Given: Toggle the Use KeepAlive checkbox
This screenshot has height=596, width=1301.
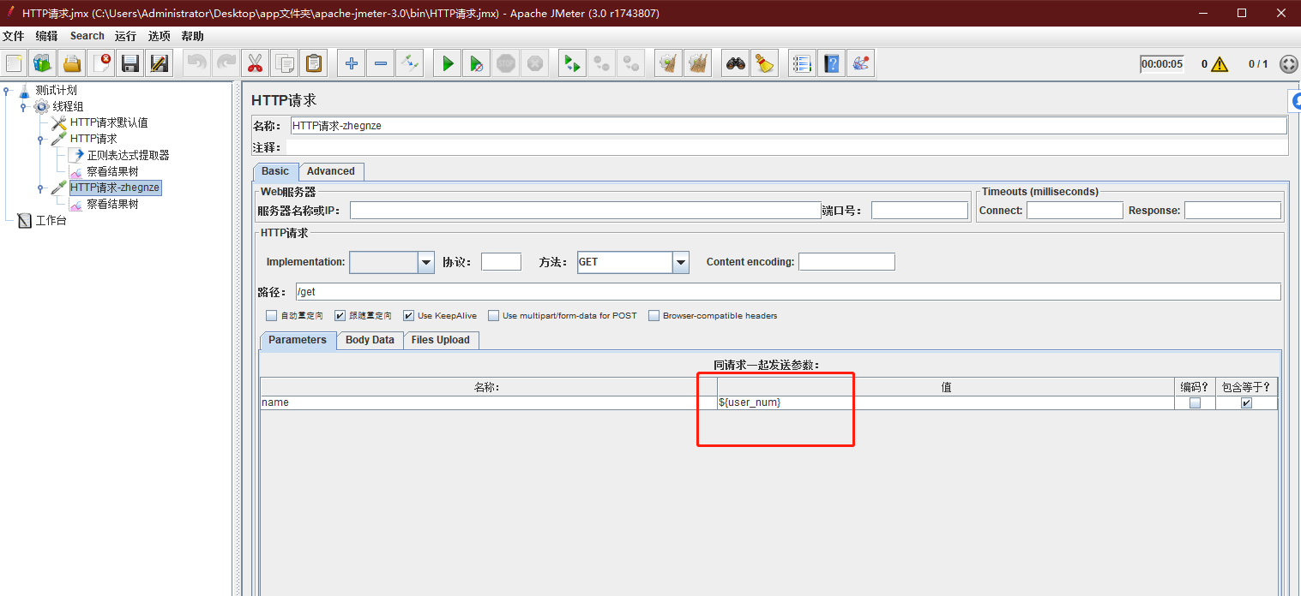Looking at the screenshot, I should (x=409, y=315).
